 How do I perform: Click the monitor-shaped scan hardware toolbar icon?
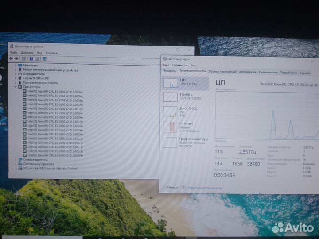[44, 58]
